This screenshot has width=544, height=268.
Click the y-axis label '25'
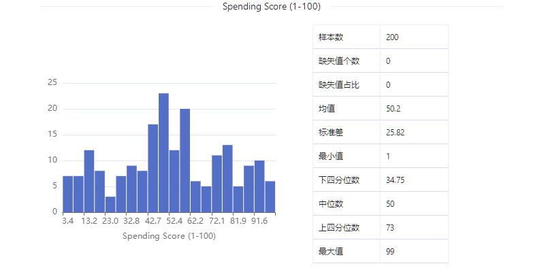pos(52,83)
